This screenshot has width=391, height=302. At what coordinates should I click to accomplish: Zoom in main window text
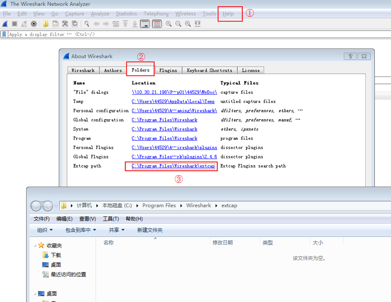click(x=169, y=24)
